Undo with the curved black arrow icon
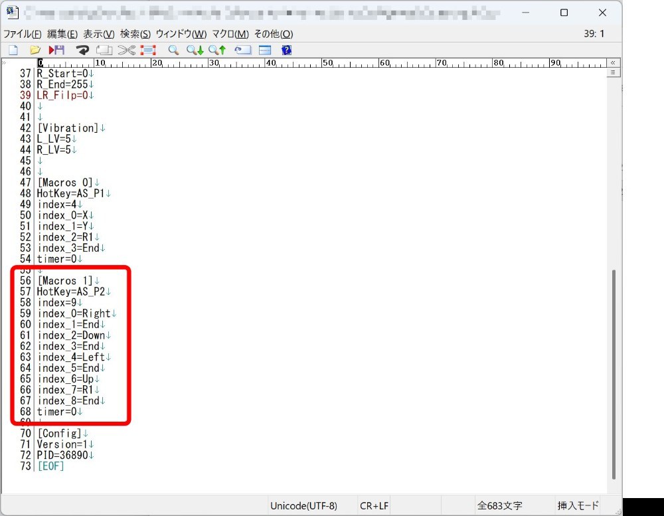 click(x=82, y=50)
